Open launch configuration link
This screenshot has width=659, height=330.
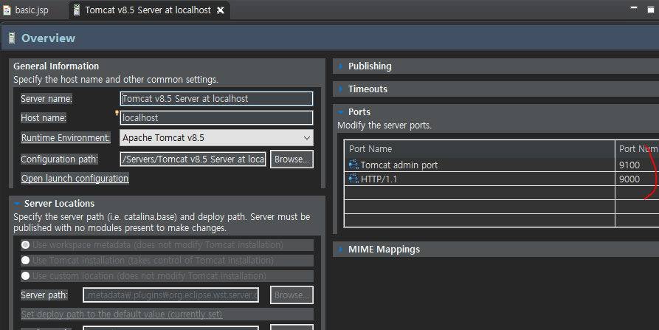point(75,178)
